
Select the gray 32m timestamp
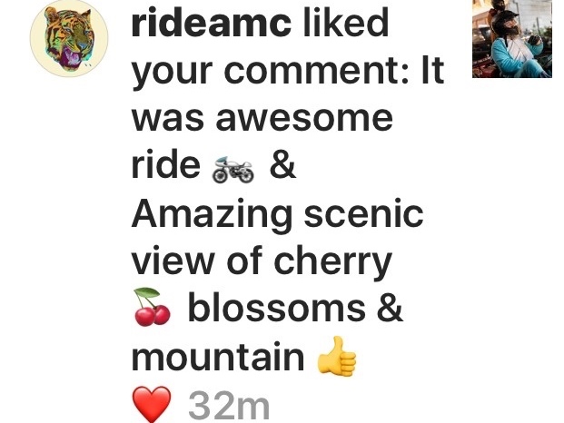click(229, 406)
